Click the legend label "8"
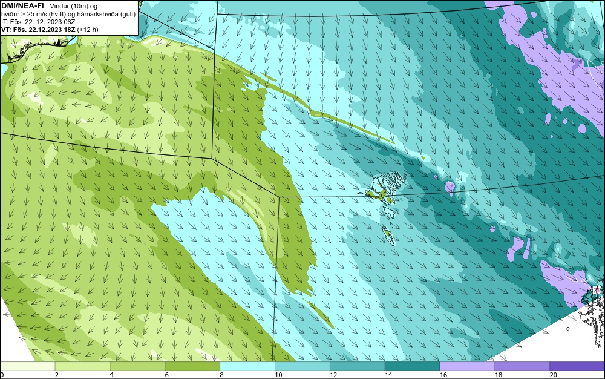Image resolution: width=605 pixels, height=379 pixels. click(221, 375)
